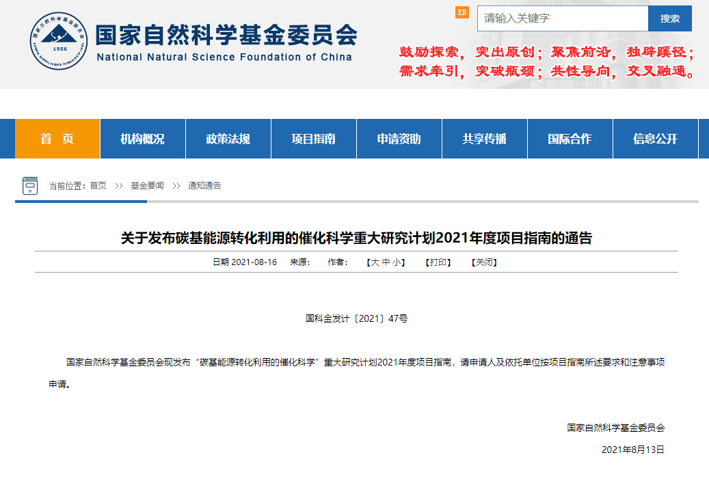Navigate to the 国际合作 section
This screenshot has width=709, height=481.
570,139
